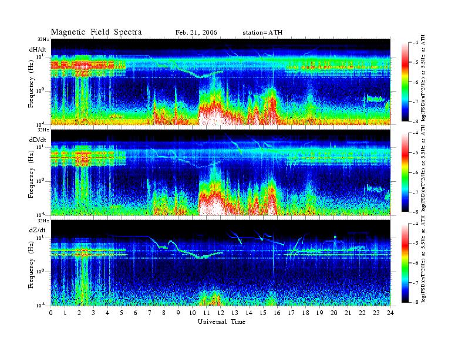Click the time tick label '23'

coord(376,313)
